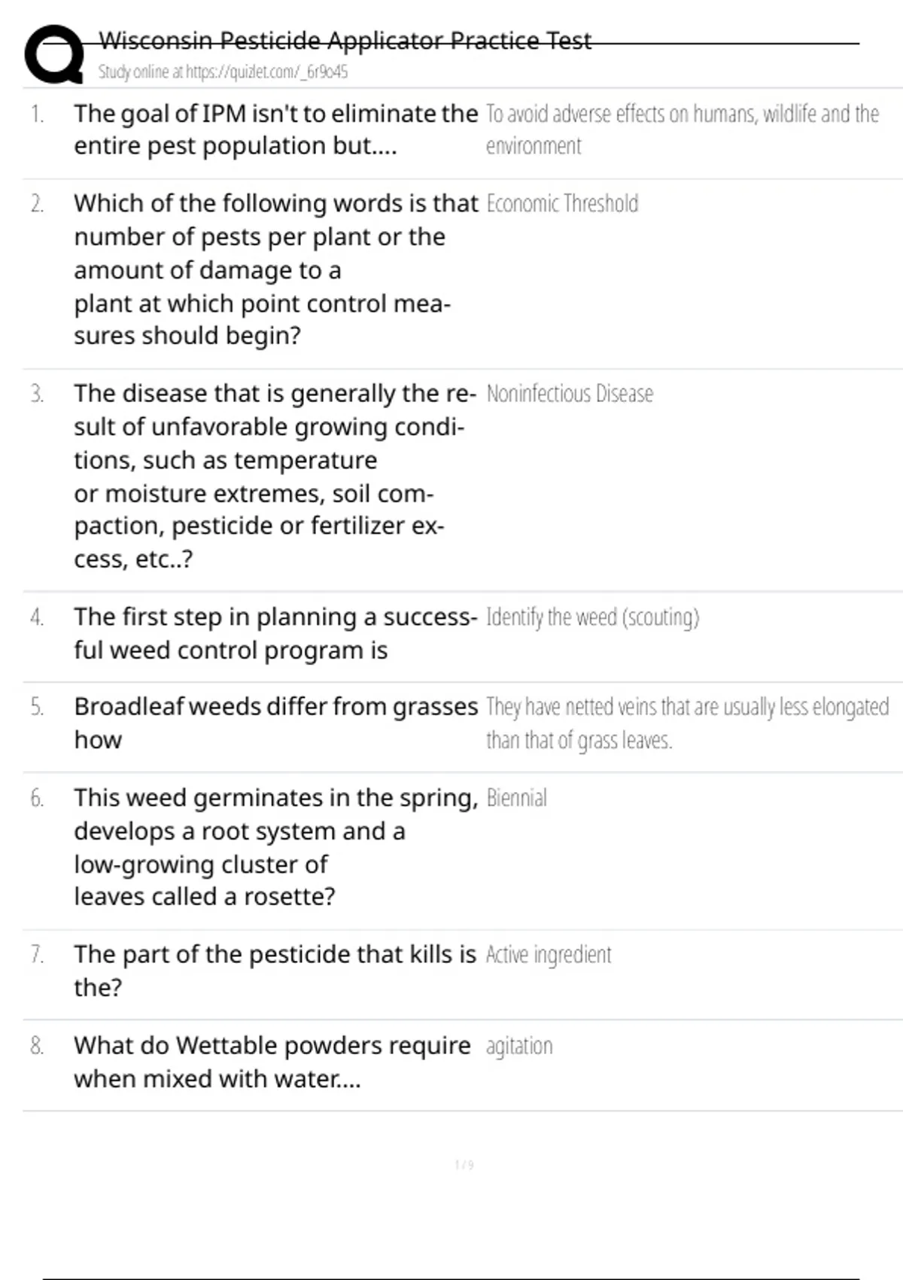Open the quizlet.com study online link
Image resolution: width=903 pixels, height=1280 pixels.
(x=223, y=72)
